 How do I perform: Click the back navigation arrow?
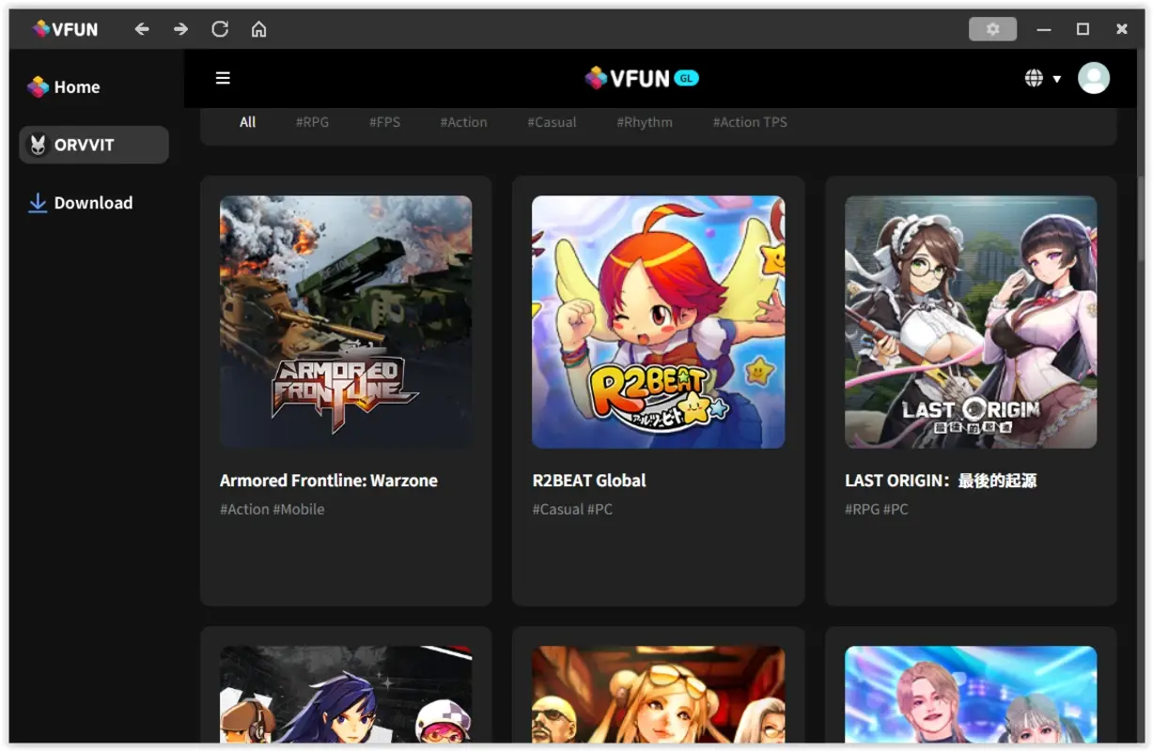(142, 28)
